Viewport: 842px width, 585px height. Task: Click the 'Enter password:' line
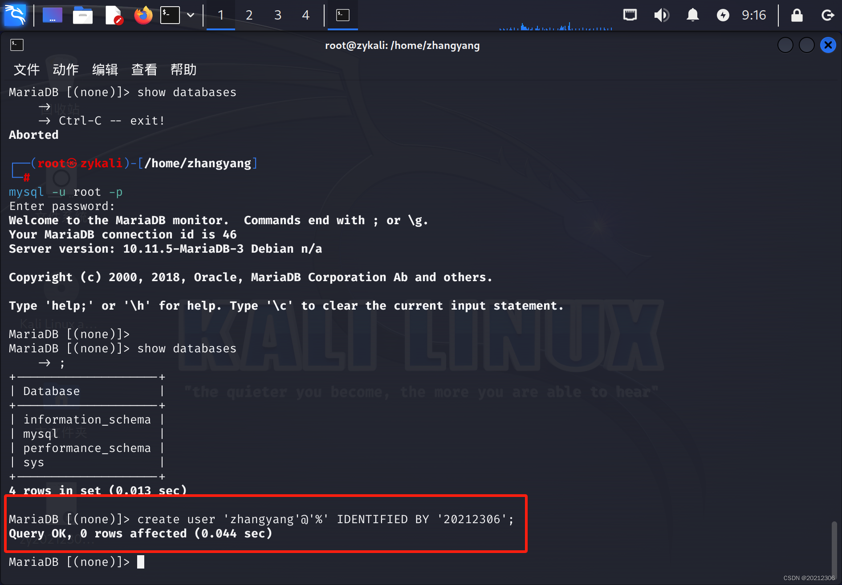pyautogui.click(x=62, y=206)
